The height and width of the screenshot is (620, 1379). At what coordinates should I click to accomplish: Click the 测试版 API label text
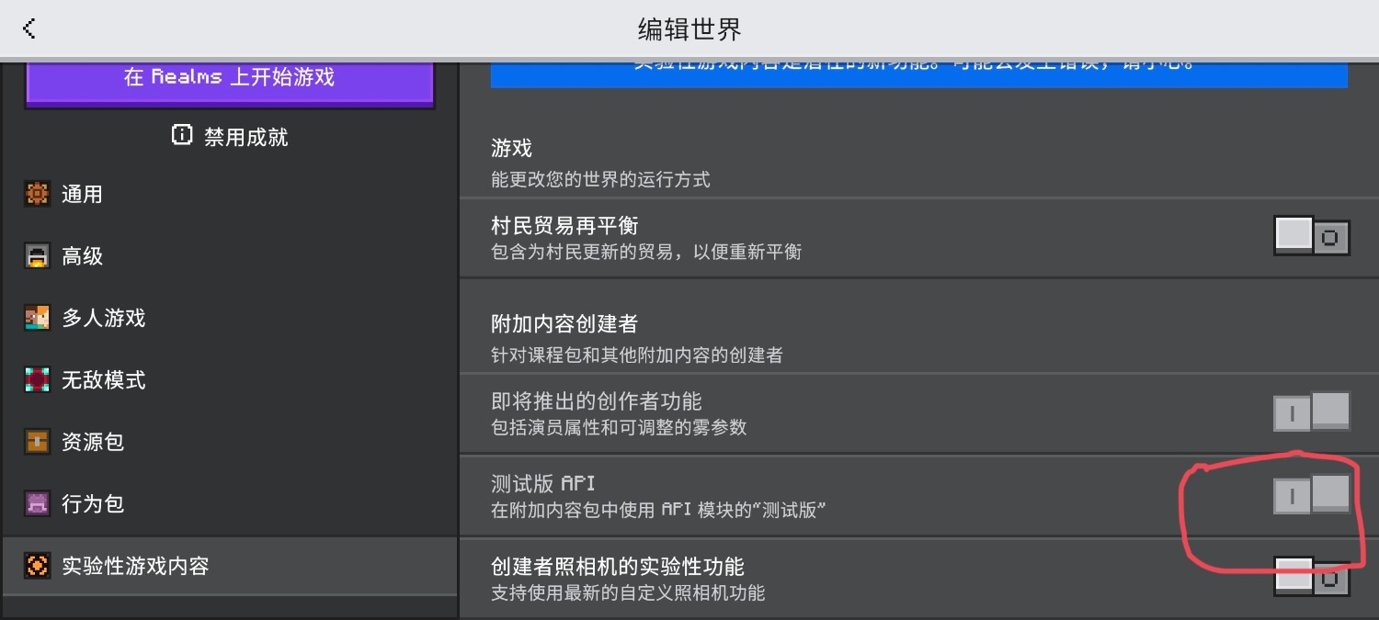pyautogui.click(x=544, y=483)
